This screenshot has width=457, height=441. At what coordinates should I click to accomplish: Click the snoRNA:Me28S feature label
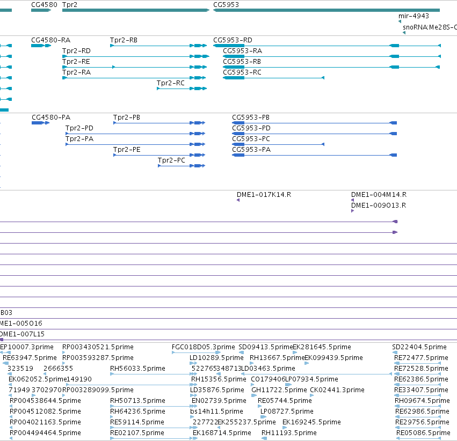(430, 27)
